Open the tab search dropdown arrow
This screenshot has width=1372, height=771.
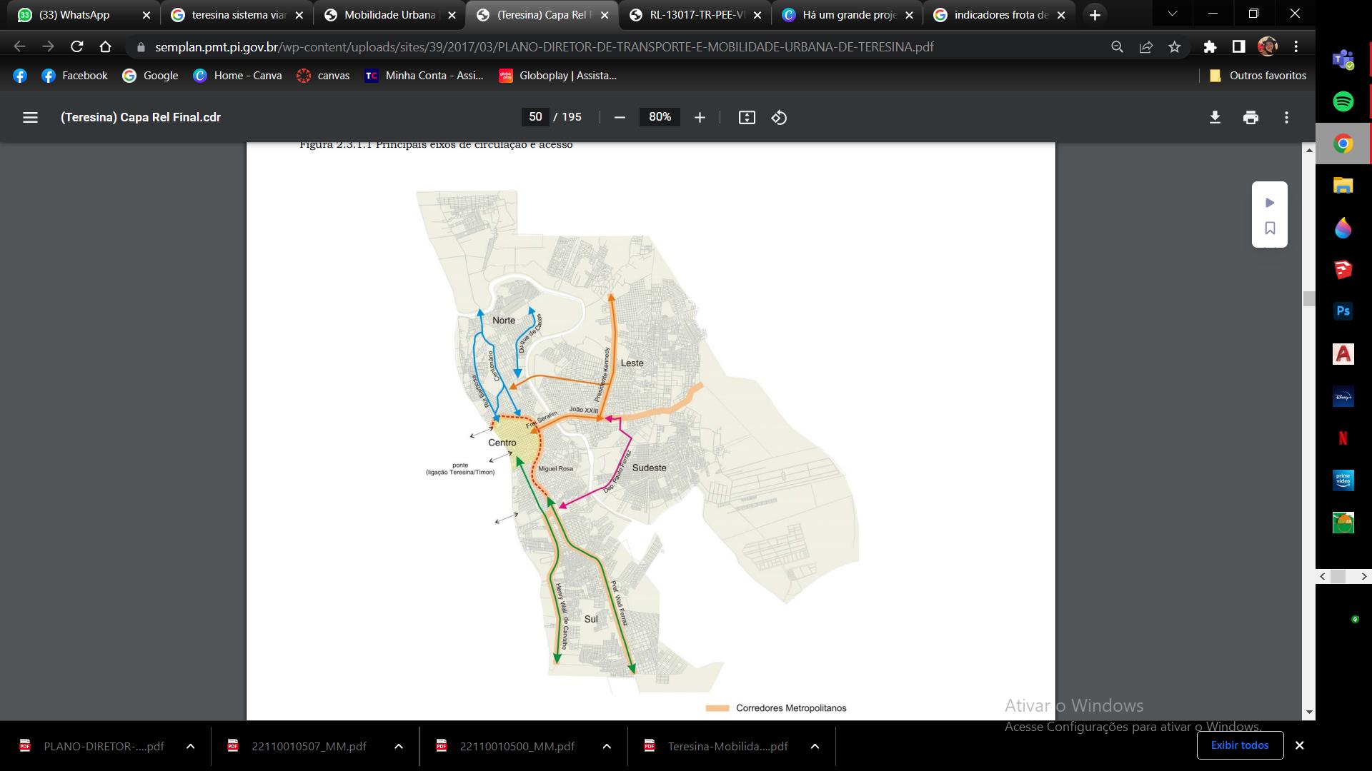pos(1172,14)
